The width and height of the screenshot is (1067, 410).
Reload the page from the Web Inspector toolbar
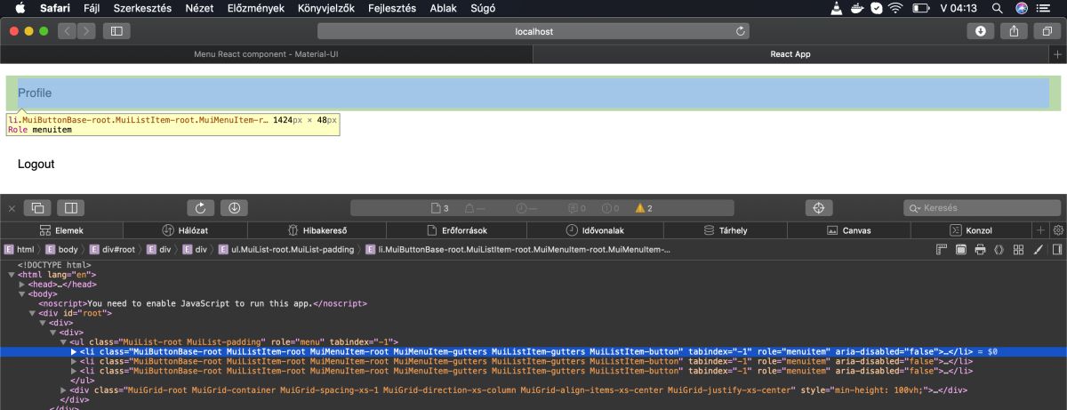(200, 208)
